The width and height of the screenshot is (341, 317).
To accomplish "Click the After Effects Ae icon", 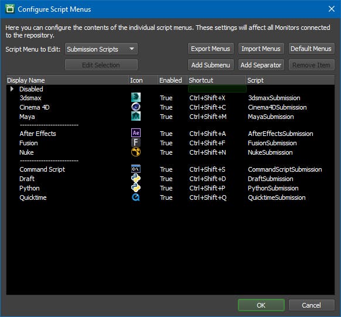I will coord(136,133).
